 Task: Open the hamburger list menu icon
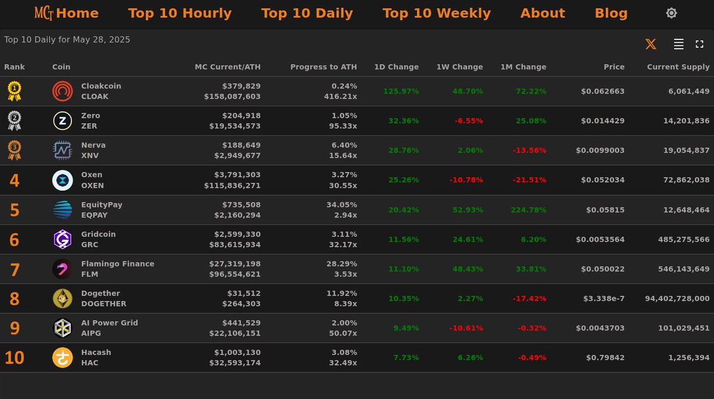tap(678, 44)
